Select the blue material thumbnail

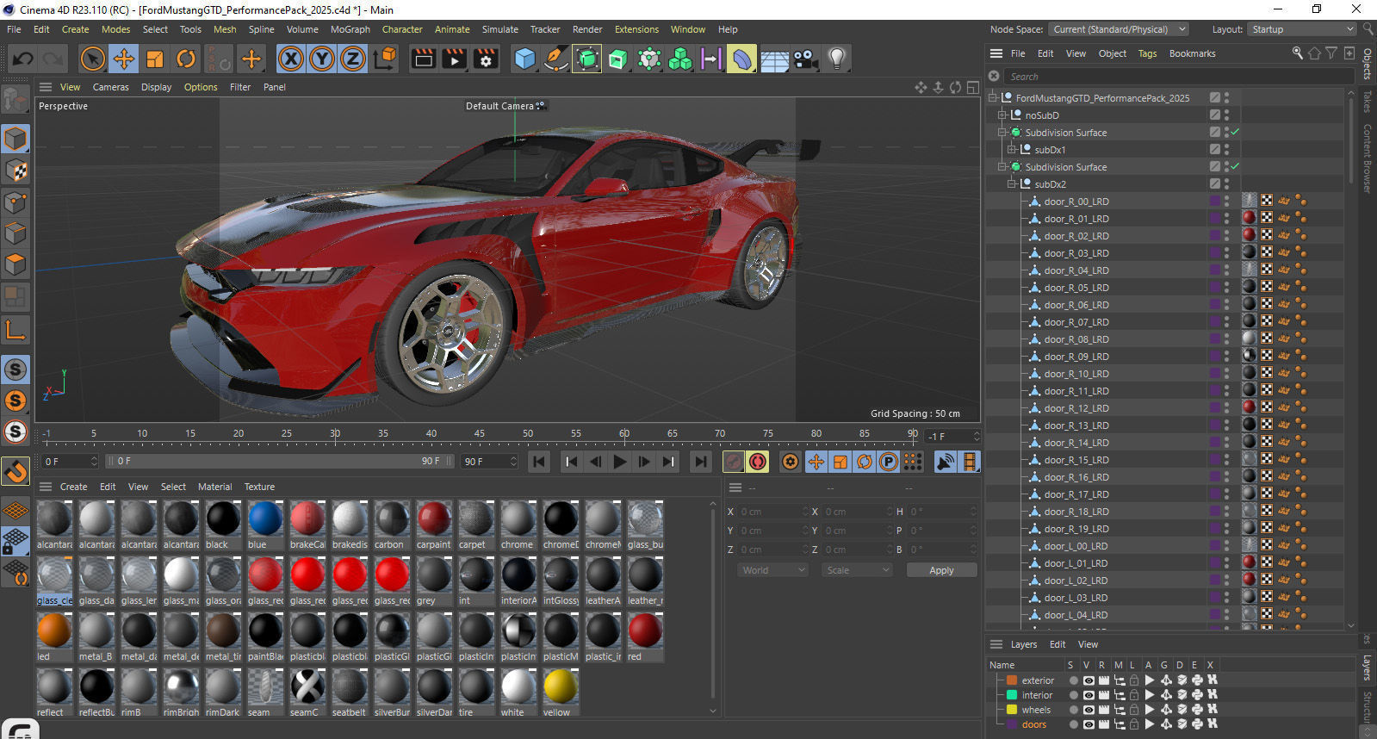265,519
